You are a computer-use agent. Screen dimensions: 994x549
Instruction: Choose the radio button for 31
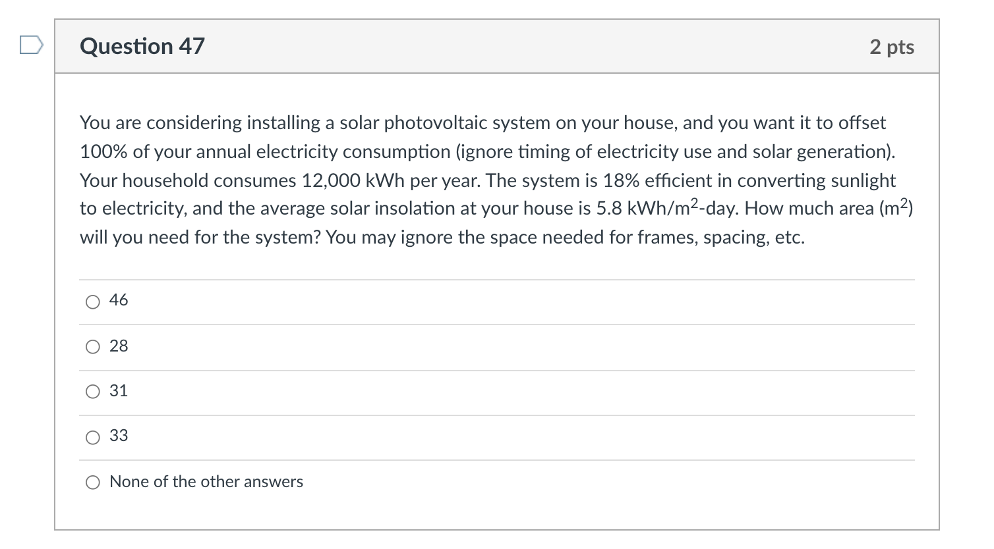pyautogui.click(x=93, y=392)
